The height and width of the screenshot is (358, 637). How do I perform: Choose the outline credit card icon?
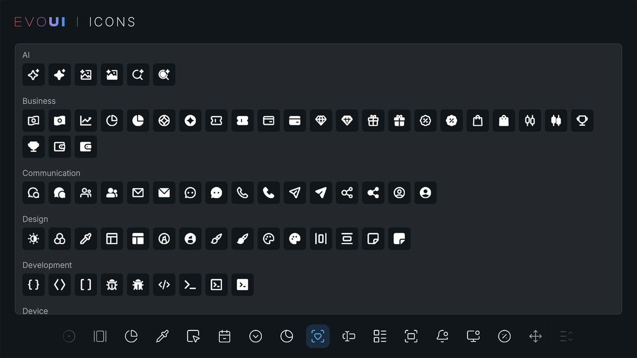click(x=269, y=121)
